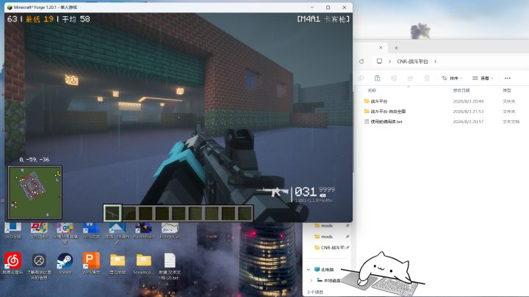The image size is (529, 297).
Task: Sort by the 修改日期 column header
Action: pos(461,90)
